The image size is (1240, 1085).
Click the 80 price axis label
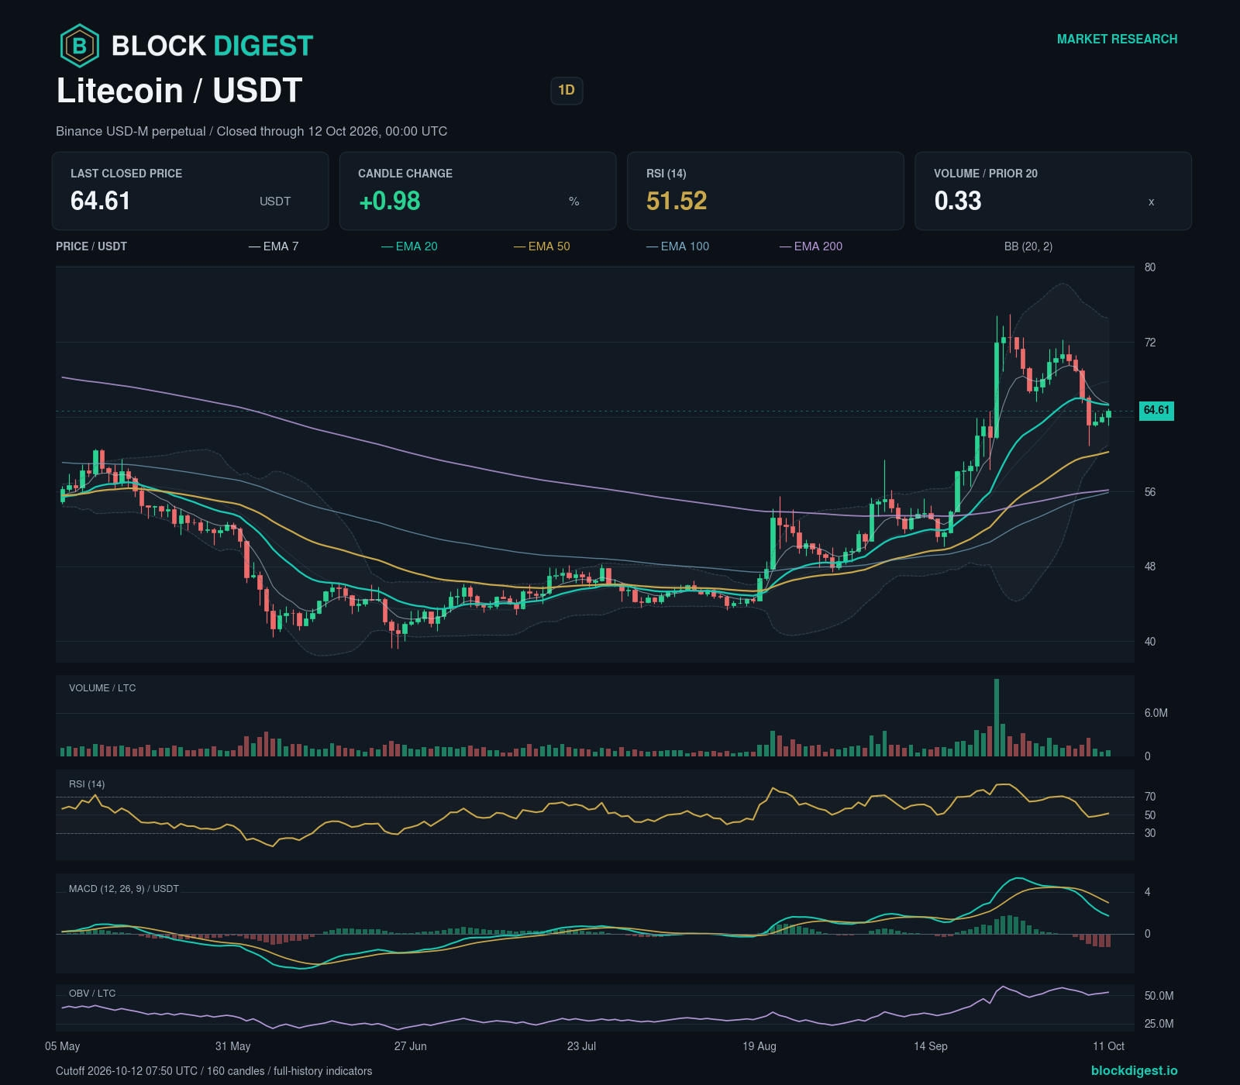1150,267
